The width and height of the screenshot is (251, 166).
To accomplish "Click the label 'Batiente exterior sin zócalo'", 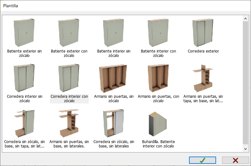I will coord(24,53).
